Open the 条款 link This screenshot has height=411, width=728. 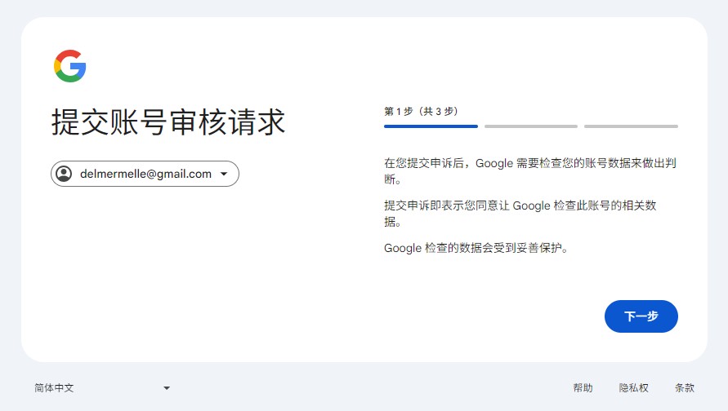[x=685, y=388]
